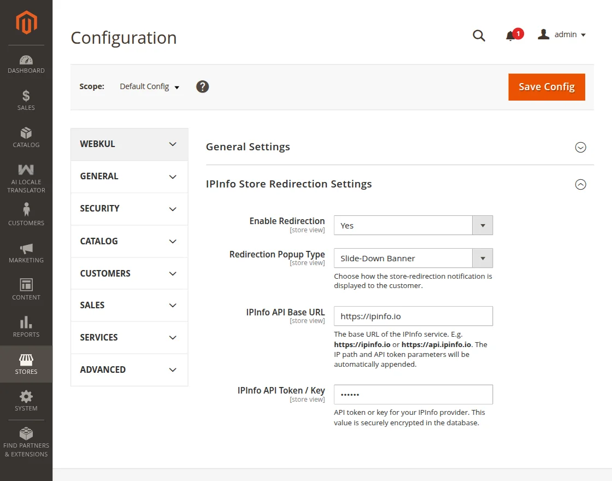
Task: Open the admin account dropdown
Action: [570, 35]
